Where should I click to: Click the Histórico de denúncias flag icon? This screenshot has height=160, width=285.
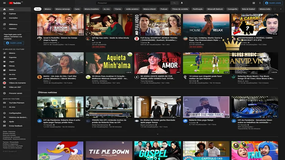(x=4, y=117)
